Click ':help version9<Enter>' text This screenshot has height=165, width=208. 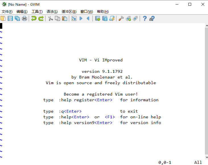click(86, 123)
